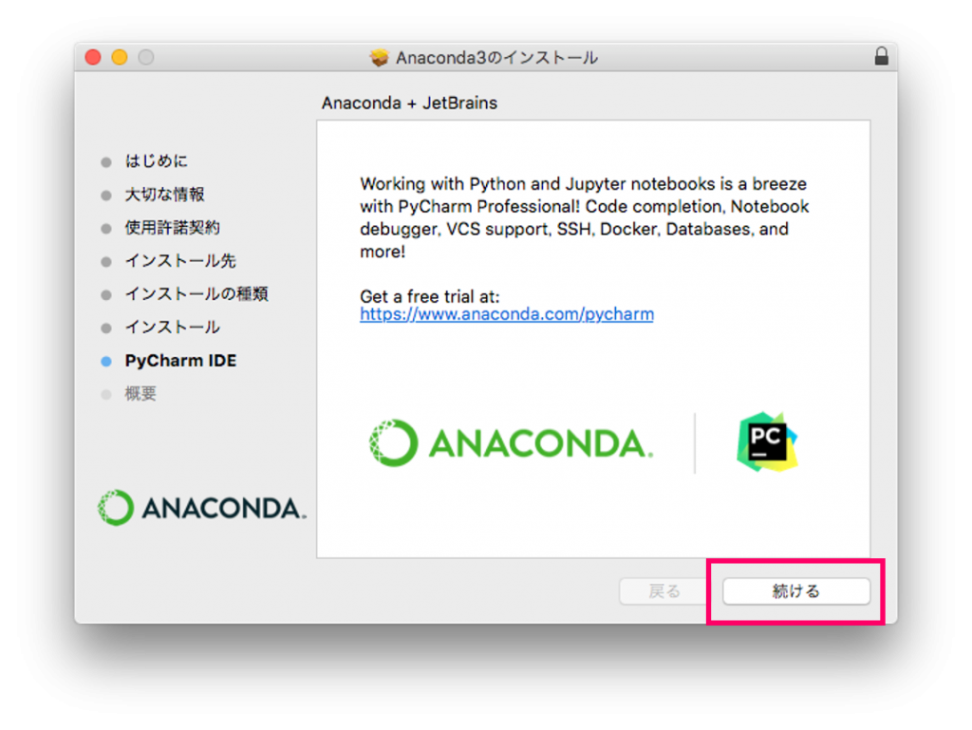Click the 続ける continue button
Image resolution: width=972 pixels, height=730 pixels.
tap(796, 591)
